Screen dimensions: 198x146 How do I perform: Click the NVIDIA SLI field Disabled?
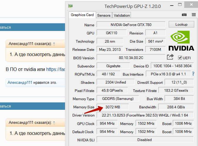[145, 140]
